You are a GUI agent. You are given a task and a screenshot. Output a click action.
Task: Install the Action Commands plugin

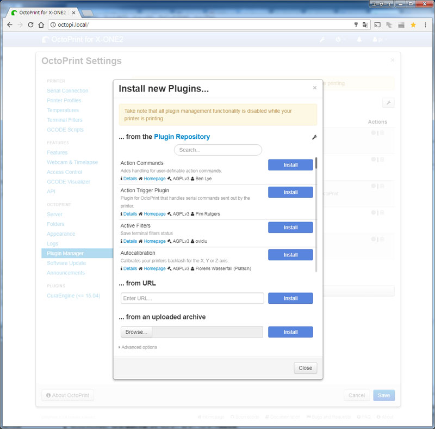tap(290, 165)
